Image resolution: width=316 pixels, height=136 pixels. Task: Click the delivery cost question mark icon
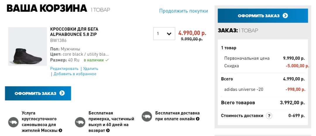click(x=269, y=116)
